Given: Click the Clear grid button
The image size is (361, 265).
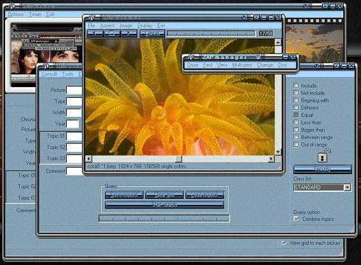Looking at the screenshot, I should (164, 195).
